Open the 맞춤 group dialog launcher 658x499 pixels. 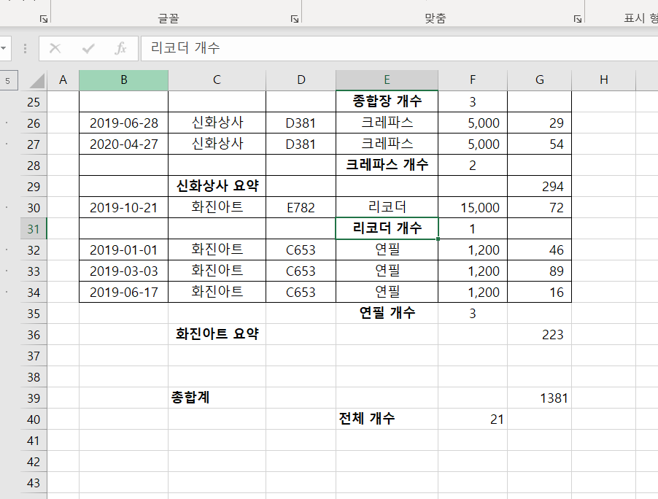tap(577, 19)
